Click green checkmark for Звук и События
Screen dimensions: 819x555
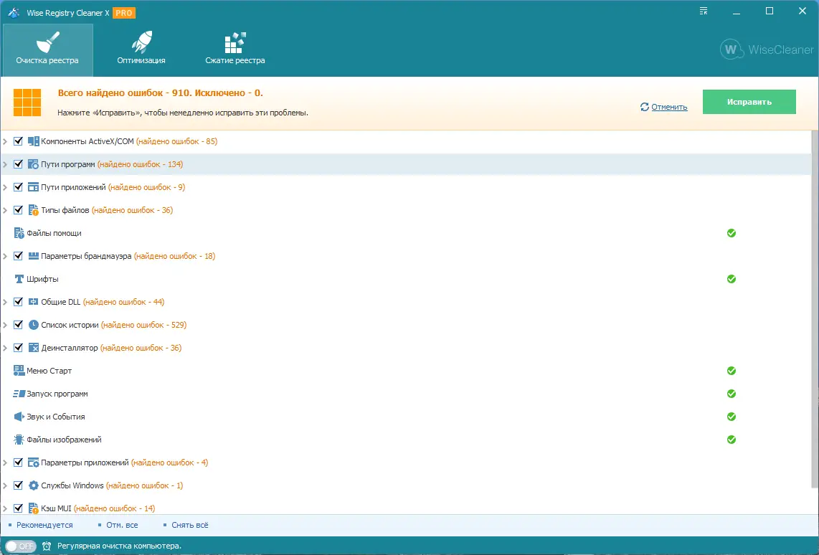(732, 417)
